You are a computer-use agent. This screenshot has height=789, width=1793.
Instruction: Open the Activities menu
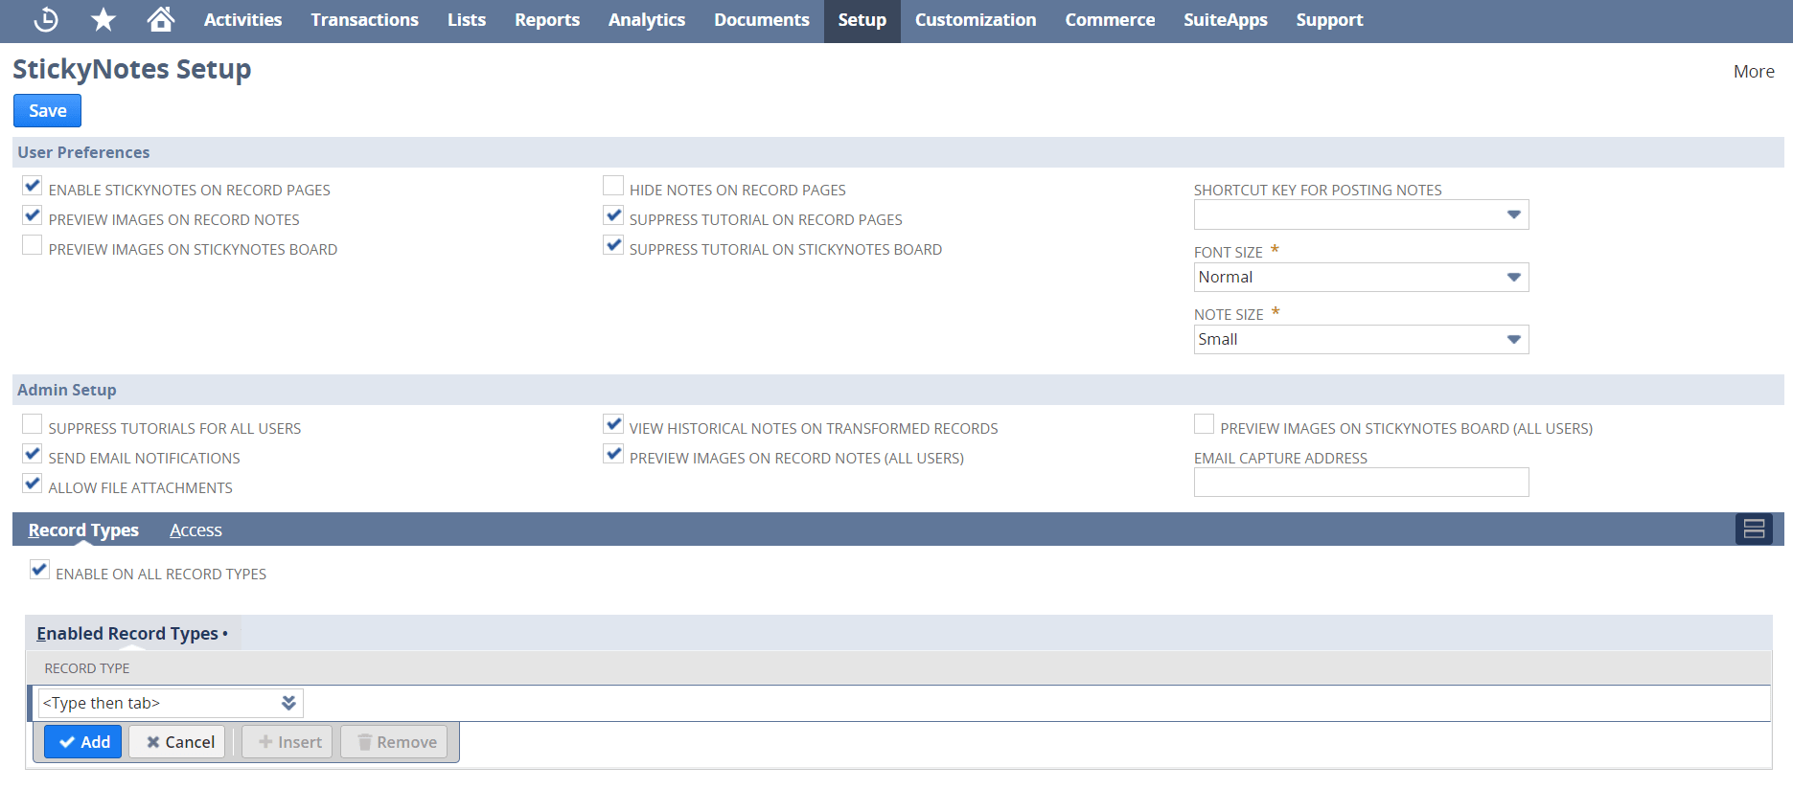pos(242,20)
